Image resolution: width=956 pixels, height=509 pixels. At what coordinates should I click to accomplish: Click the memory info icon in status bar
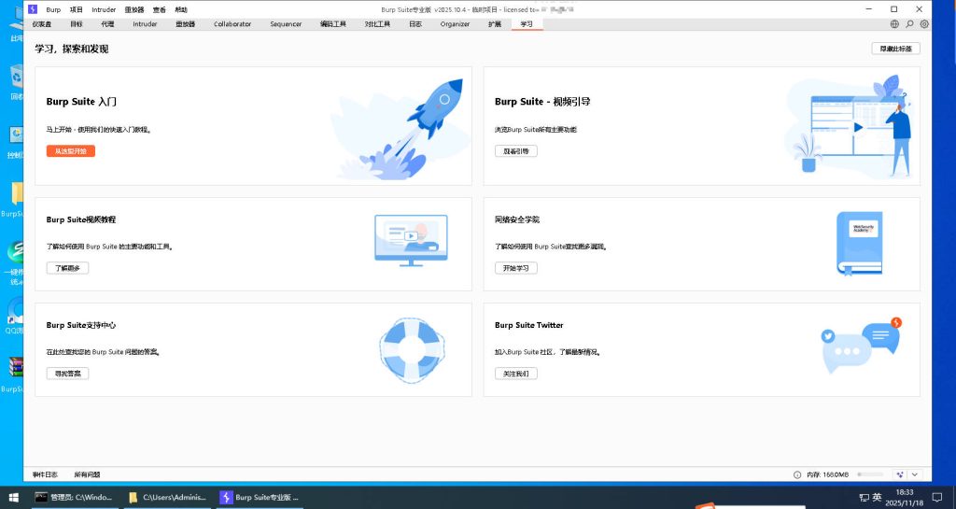[797, 474]
